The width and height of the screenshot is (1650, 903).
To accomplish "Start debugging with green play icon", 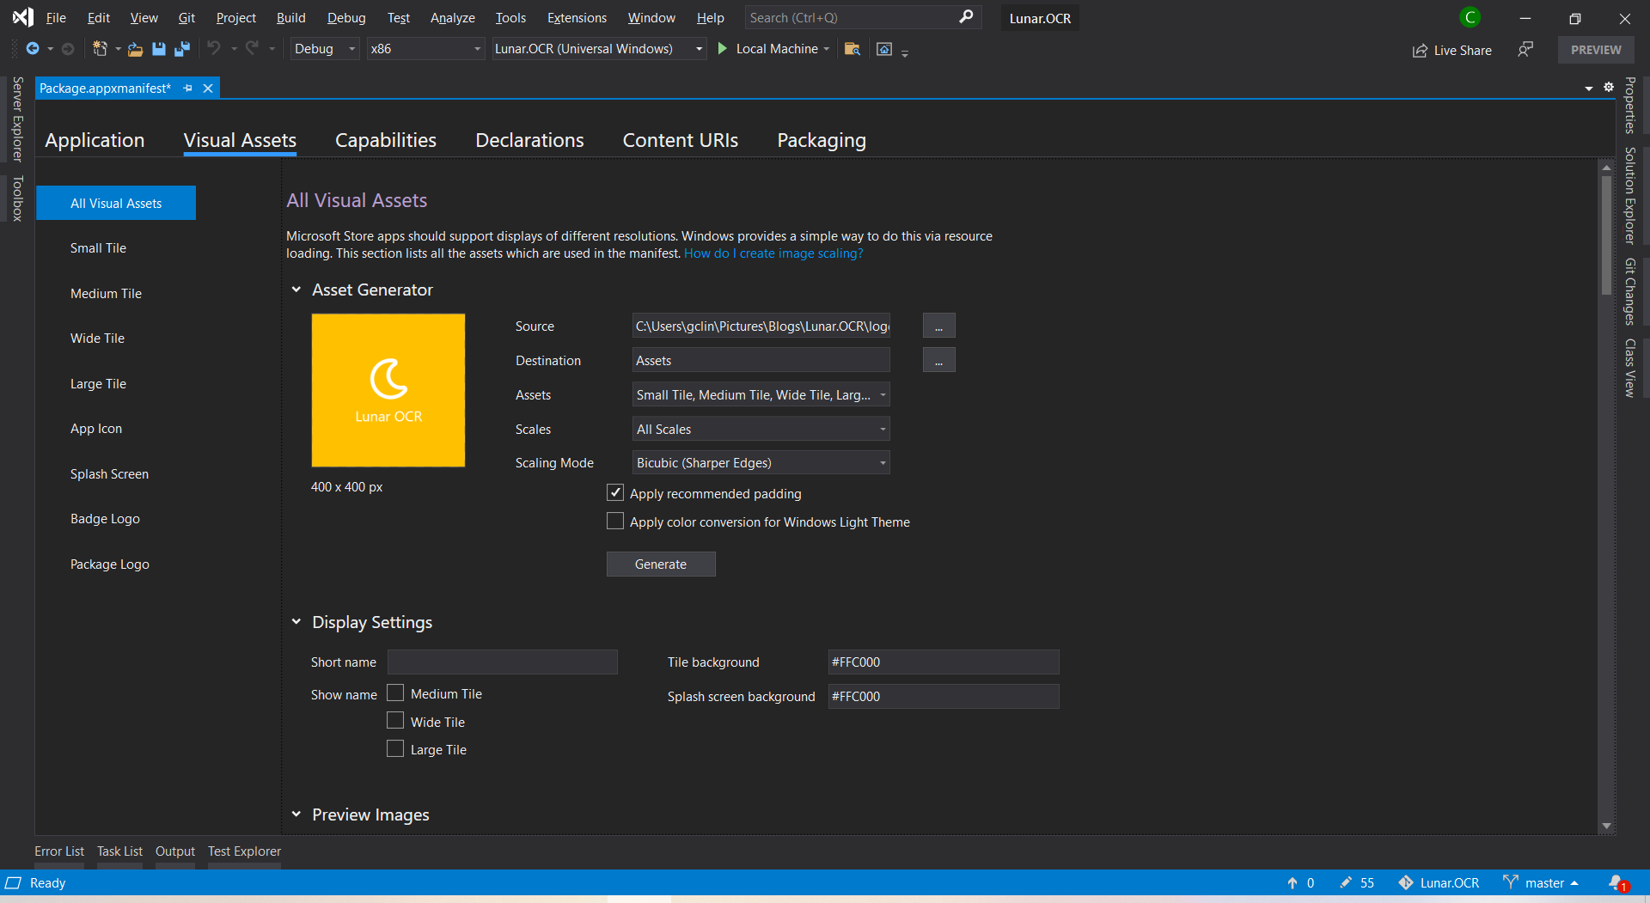I will [x=723, y=49].
